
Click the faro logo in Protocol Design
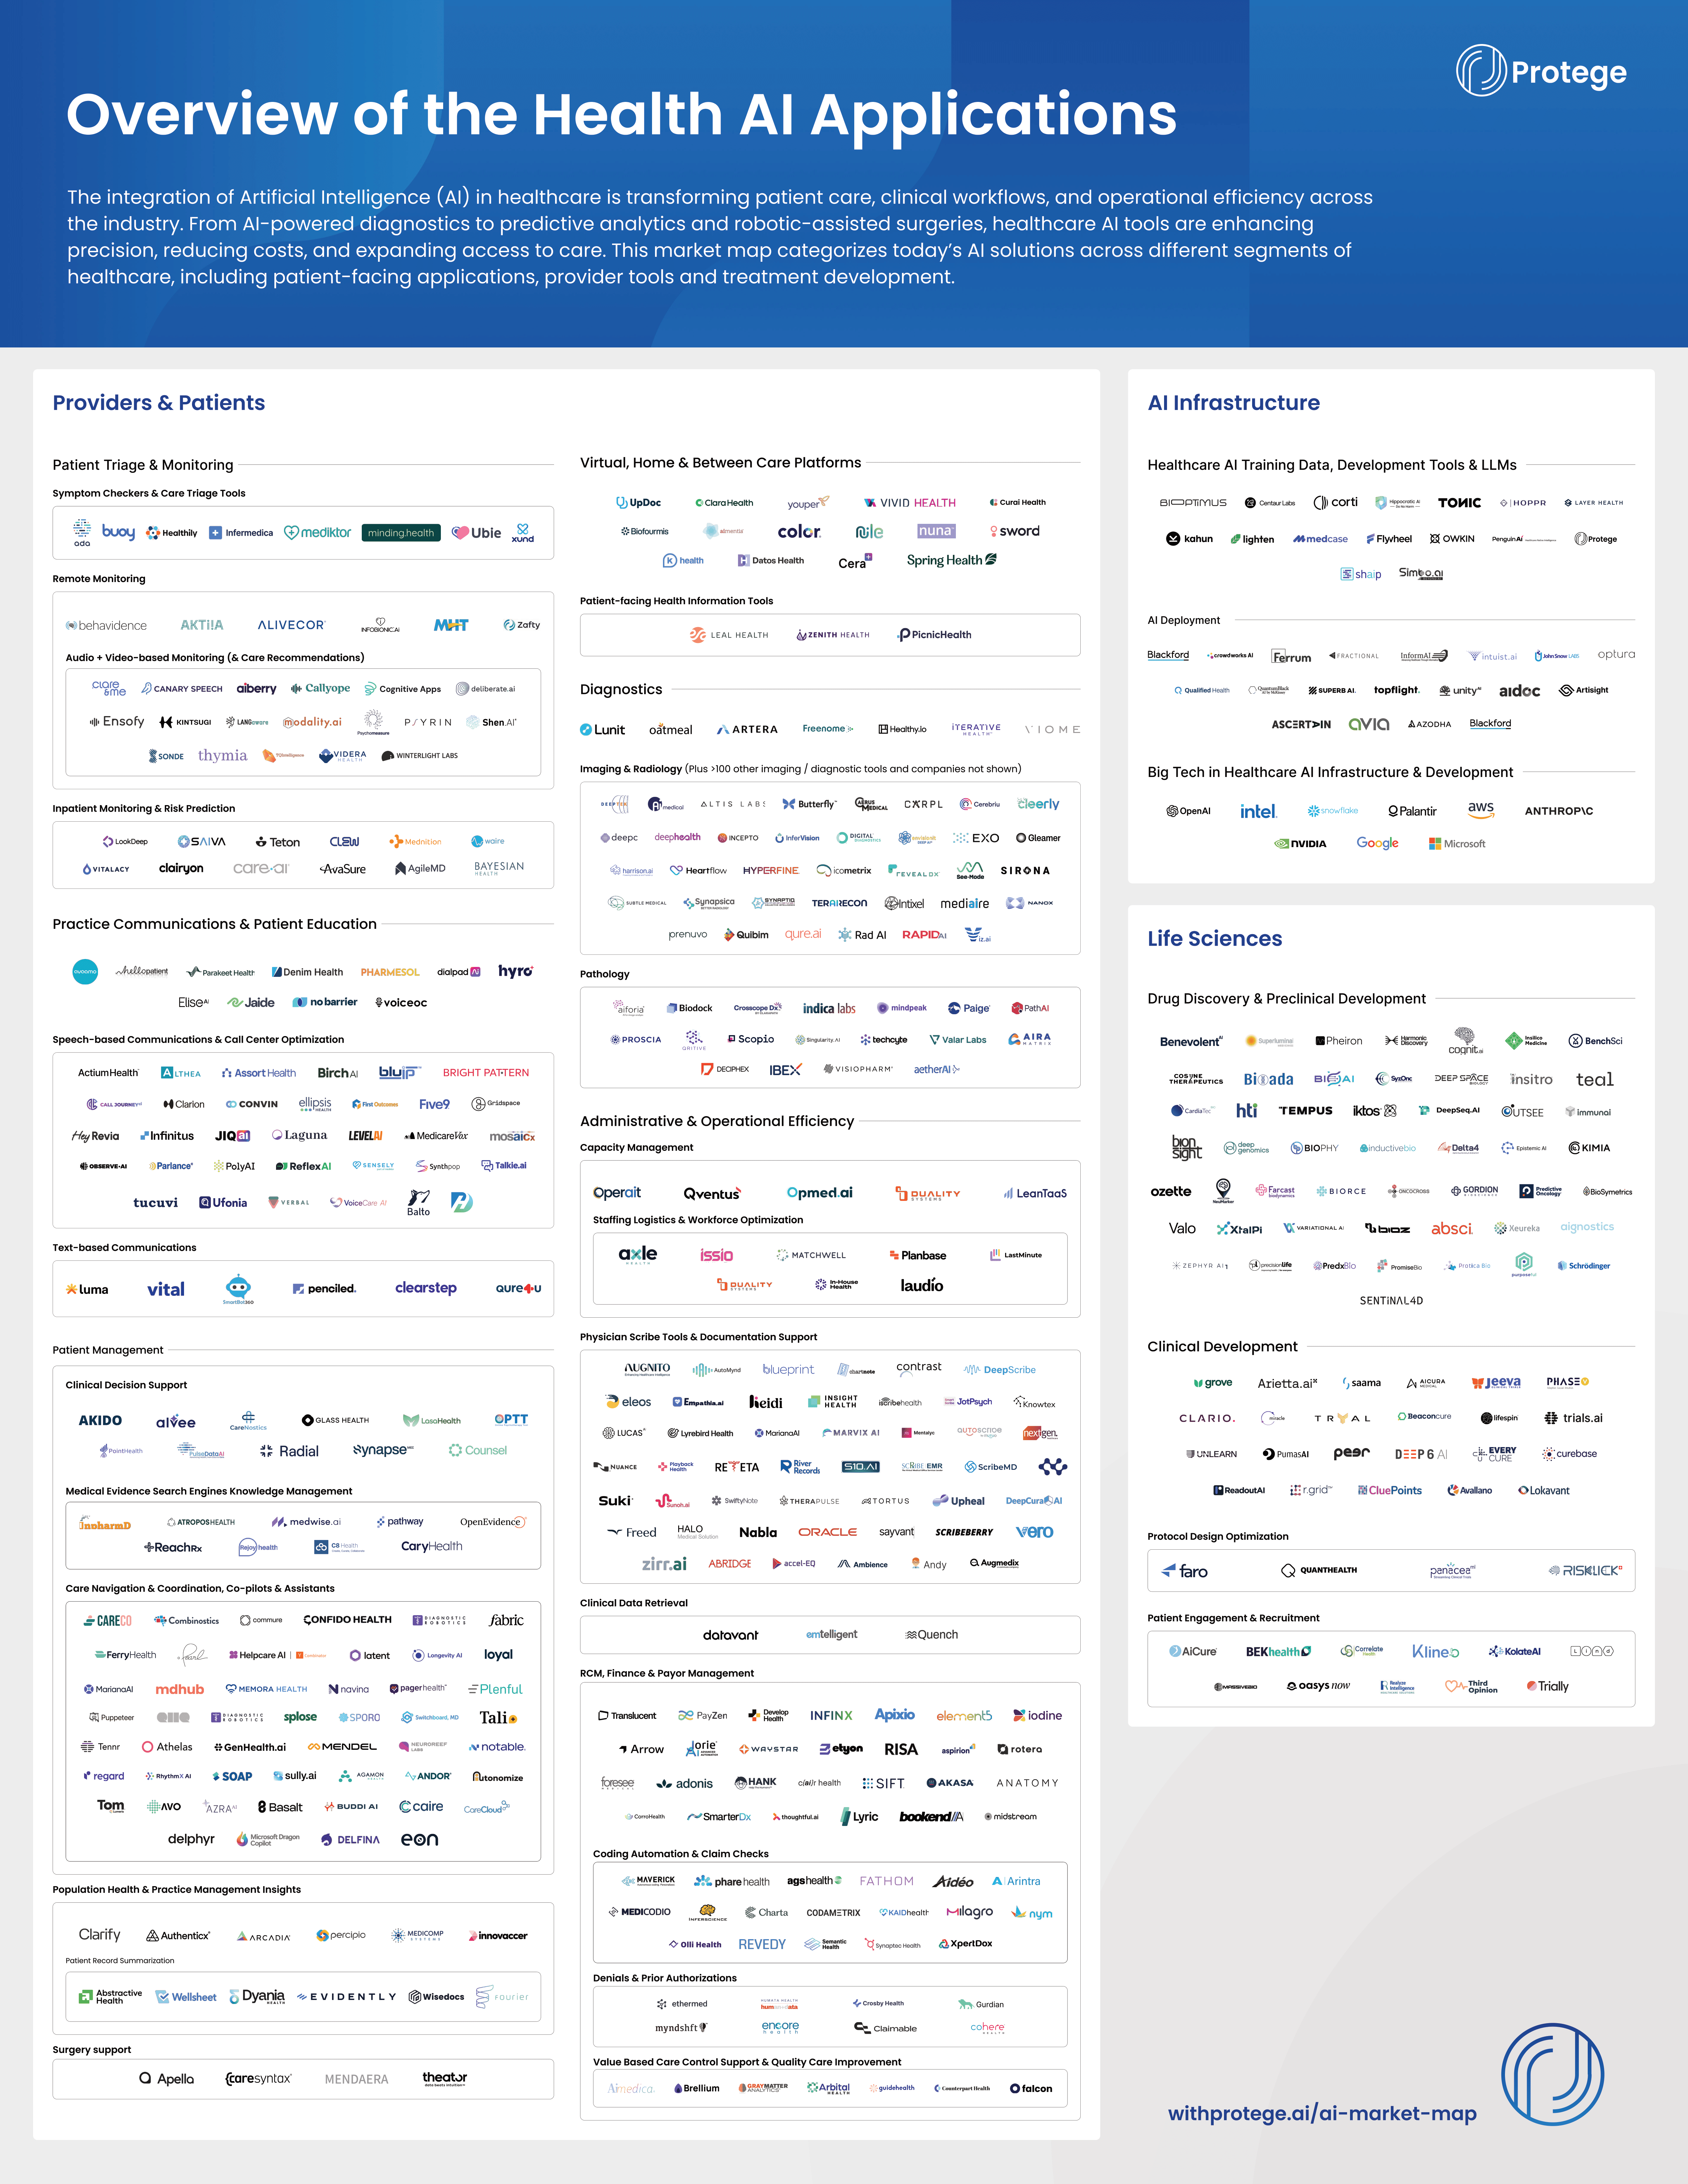click(x=1184, y=1571)
